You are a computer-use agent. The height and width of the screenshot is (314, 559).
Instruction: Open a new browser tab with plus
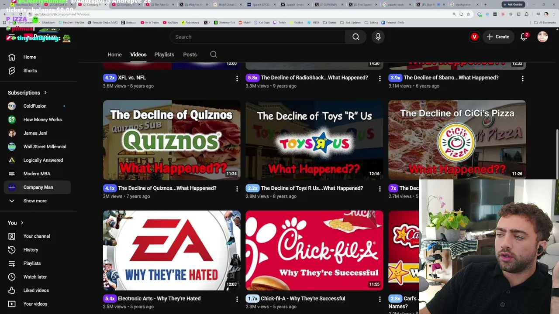[485, 4]
